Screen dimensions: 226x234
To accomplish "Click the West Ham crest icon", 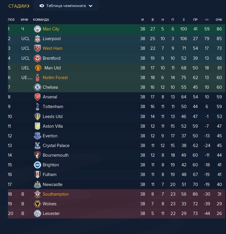I will tap(37, 48).
